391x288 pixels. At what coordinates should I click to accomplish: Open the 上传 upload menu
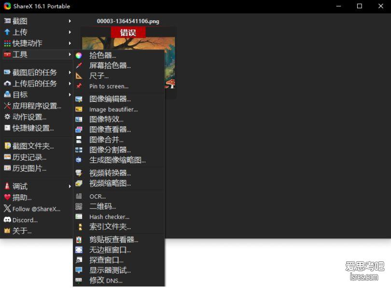(37, 32)
